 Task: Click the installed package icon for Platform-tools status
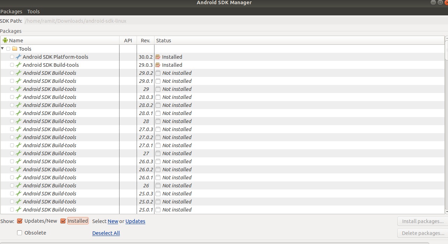158,57
